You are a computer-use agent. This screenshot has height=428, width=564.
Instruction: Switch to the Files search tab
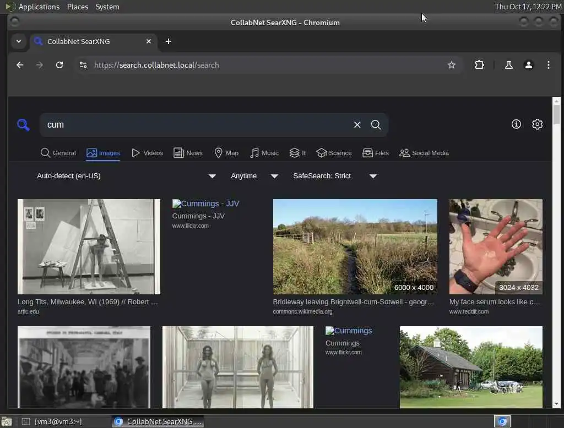pos(376,153)
